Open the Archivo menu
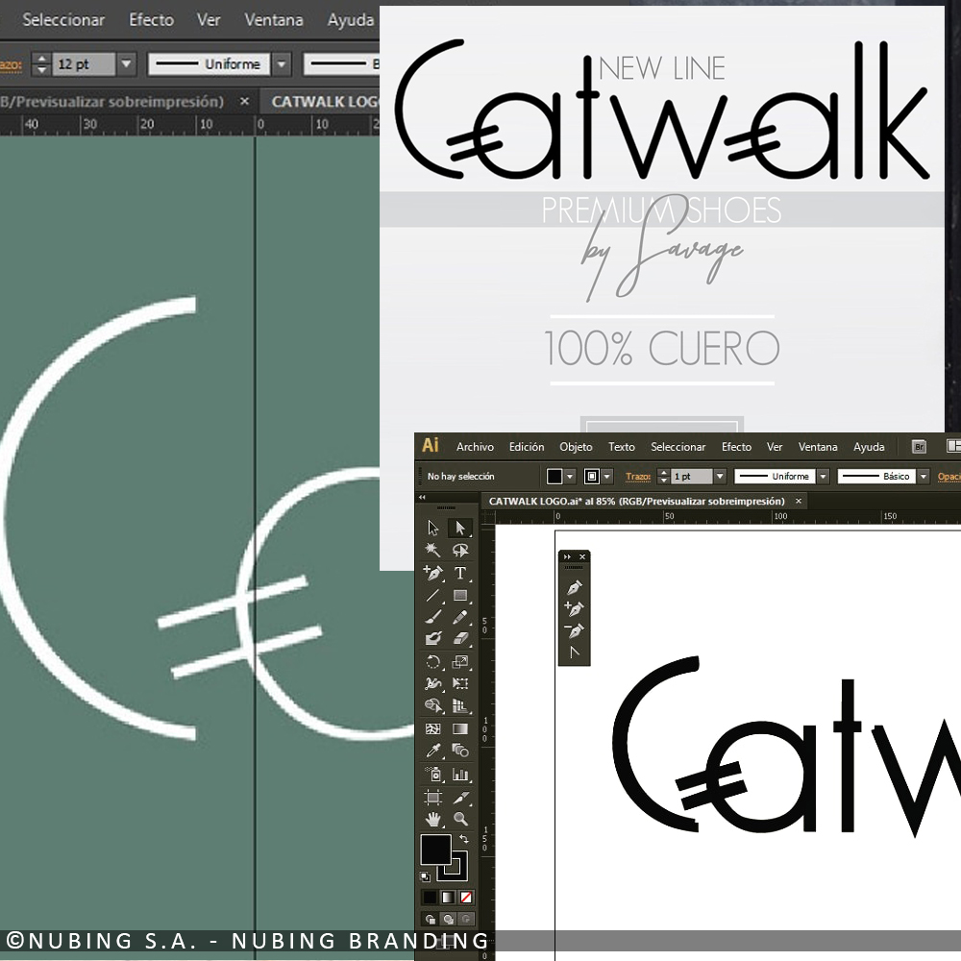961x961 pixels. pos(475,447)
